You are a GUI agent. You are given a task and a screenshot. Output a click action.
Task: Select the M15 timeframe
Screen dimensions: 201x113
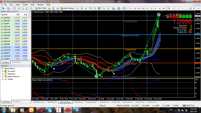(139, 8)
